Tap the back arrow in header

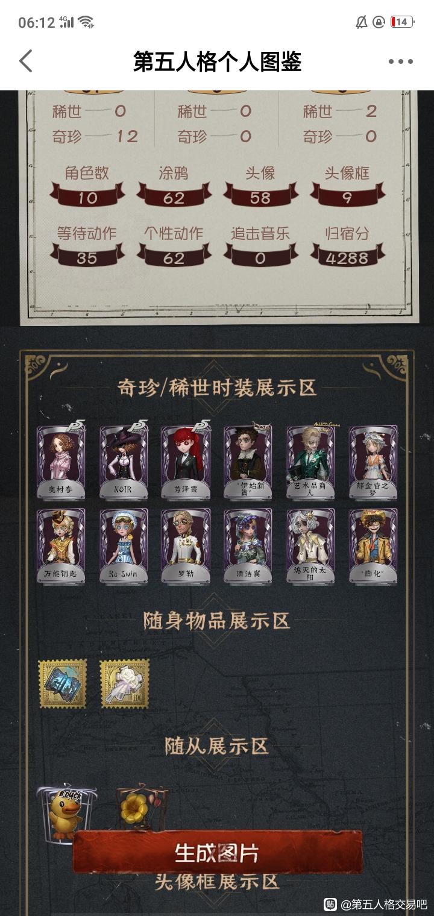pos(25,61)
